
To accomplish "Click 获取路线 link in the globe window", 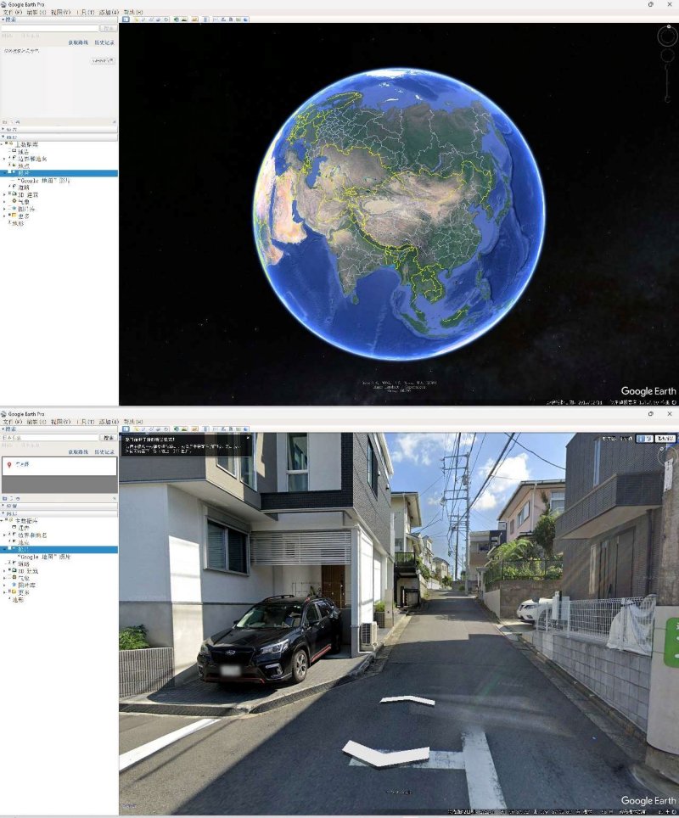I will click(x=77, y=42).
